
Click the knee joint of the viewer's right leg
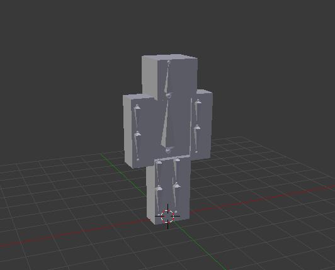point(176,185)
